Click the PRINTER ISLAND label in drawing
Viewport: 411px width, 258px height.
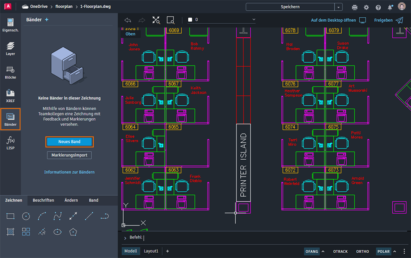pos(243,165)
